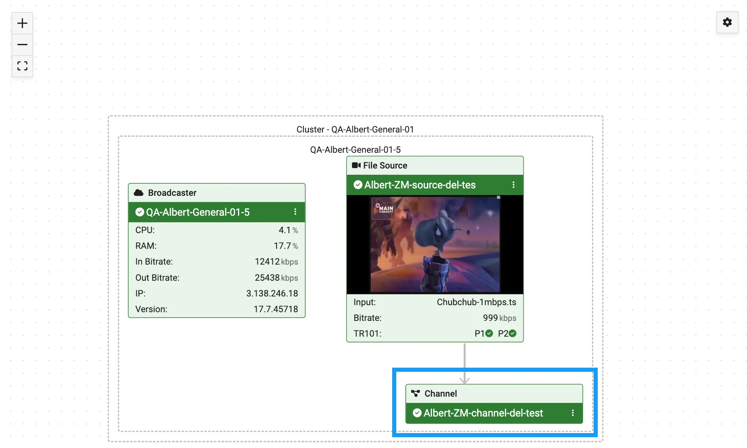Click input file Chubchub-1mbps.ts
The width and height of the screenshot is (747, 448).
point(476,302)
